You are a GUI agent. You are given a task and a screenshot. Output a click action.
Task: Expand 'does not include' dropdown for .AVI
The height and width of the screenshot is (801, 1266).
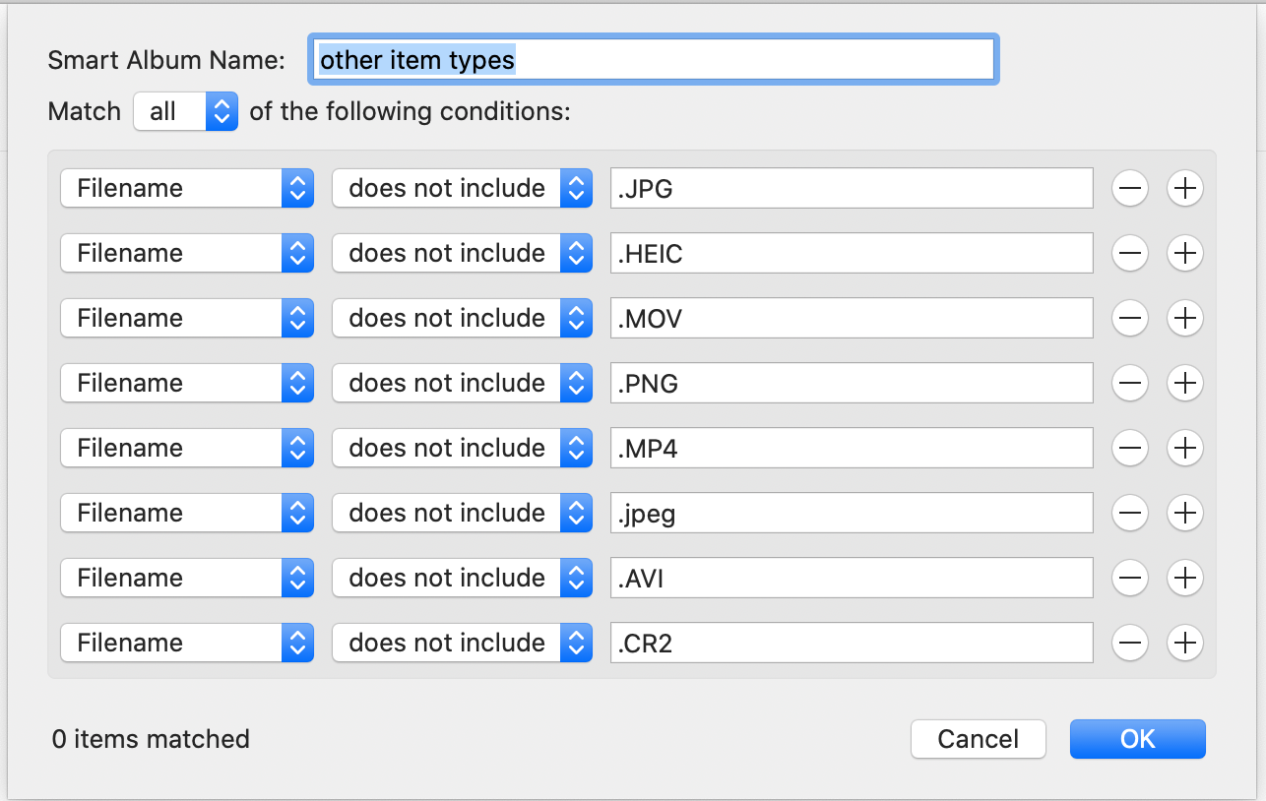coord(462,578)
